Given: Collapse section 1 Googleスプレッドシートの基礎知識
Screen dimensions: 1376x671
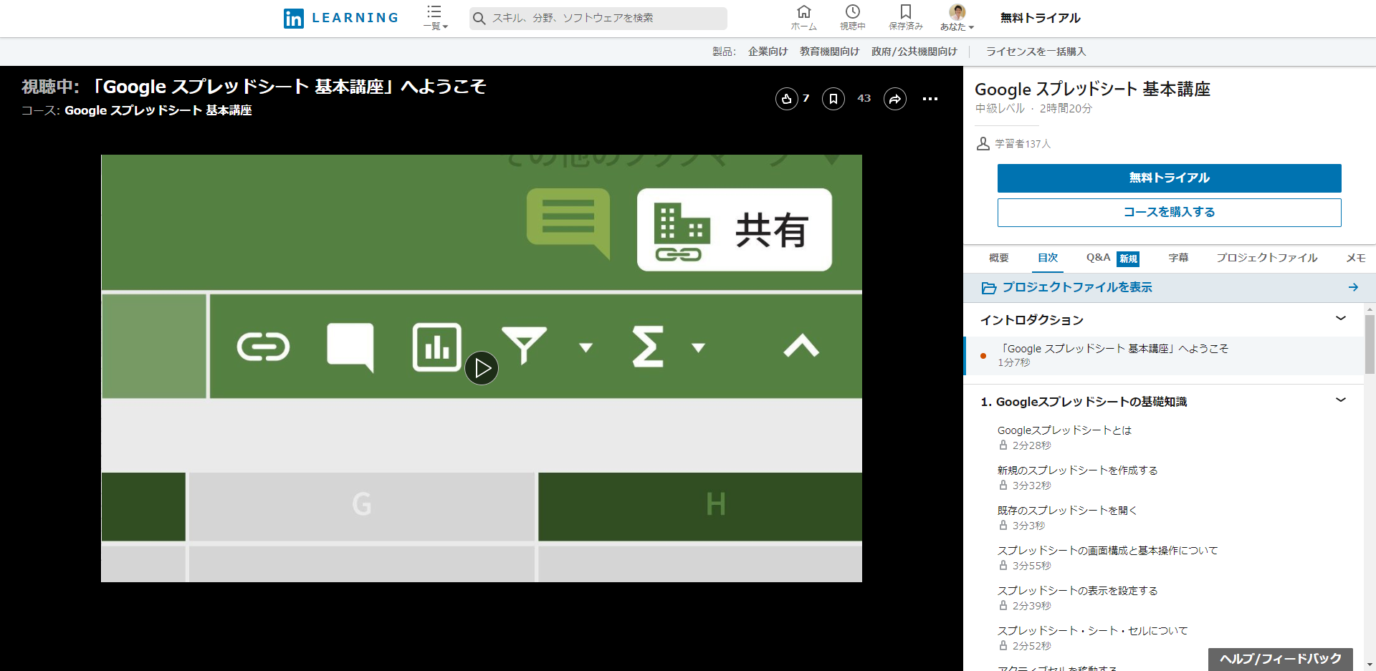Looking at the screenshot, I should coord(1341,400).
